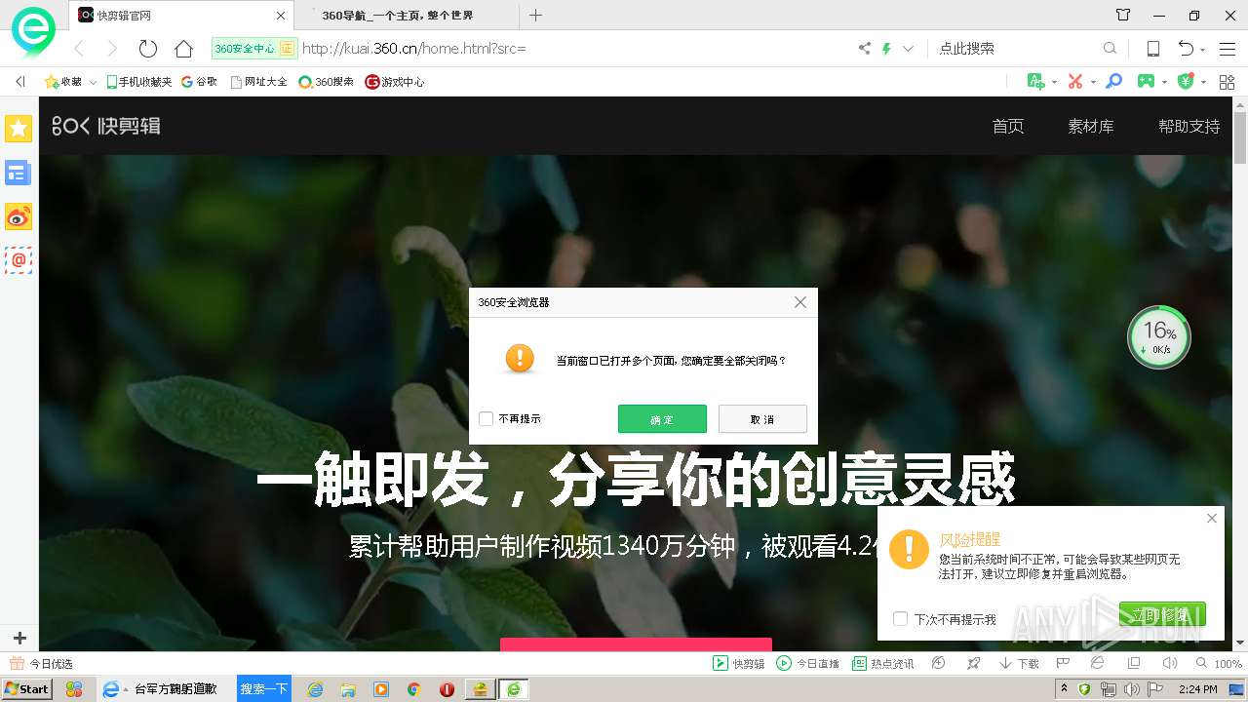
Task: Click 取消 to cancel closing
Action: [x=762, y=419]
